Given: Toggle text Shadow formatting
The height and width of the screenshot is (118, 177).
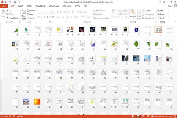Looking at the screenshot, I should point(47,17).
